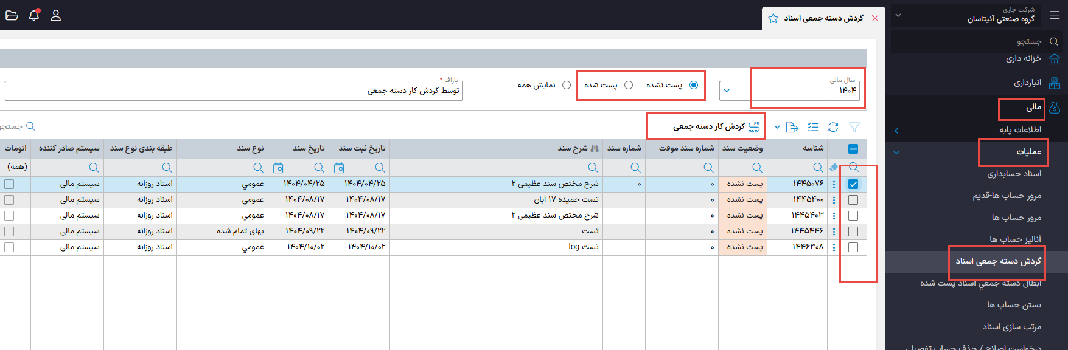Click the filter funnel icon in grid toolbar
The height and width of the screenshot is (350, 1068).
[x=854, y=127]
